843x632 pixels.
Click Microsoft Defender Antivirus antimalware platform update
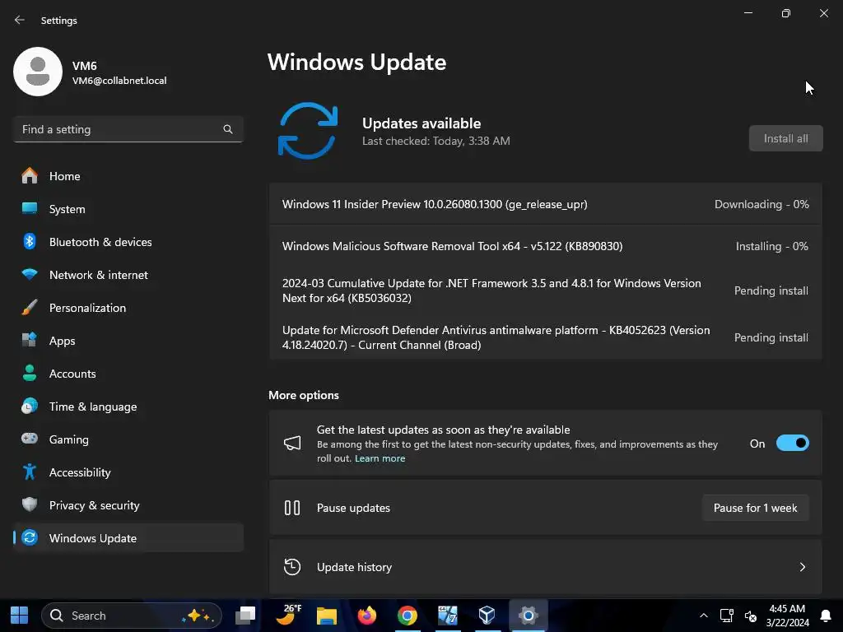coord(545,337)
